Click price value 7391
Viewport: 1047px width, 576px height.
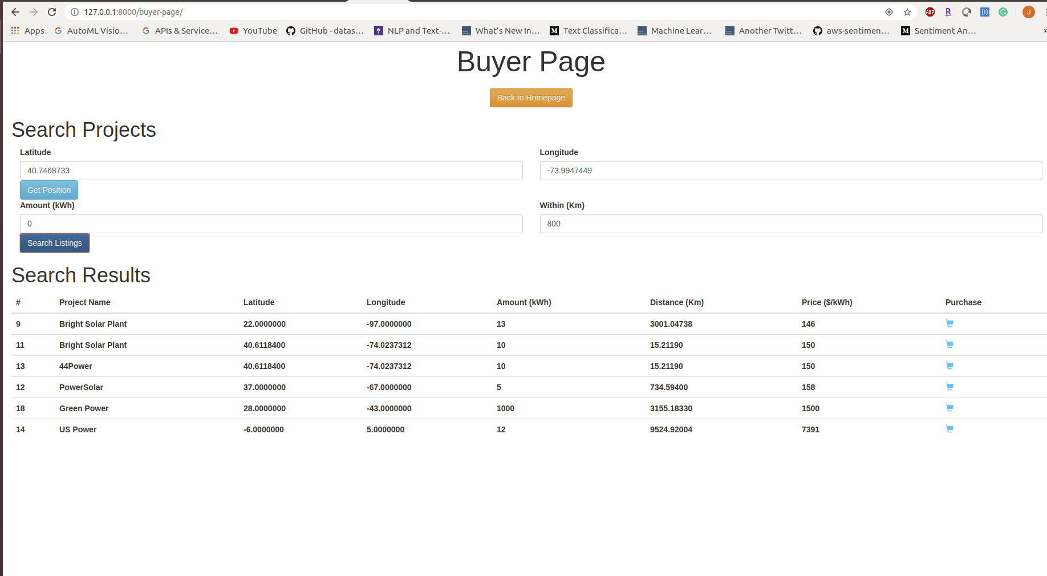[x=810, y=429]
